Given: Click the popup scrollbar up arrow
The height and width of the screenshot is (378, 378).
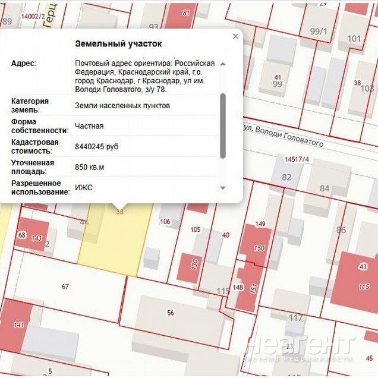Looking at the screenshot, I should click(223, 64).
